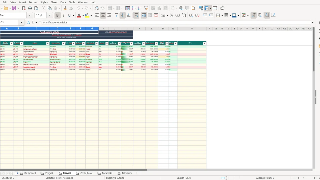Toggle Bold formatting
320x180 pixels.
(57, 15)
